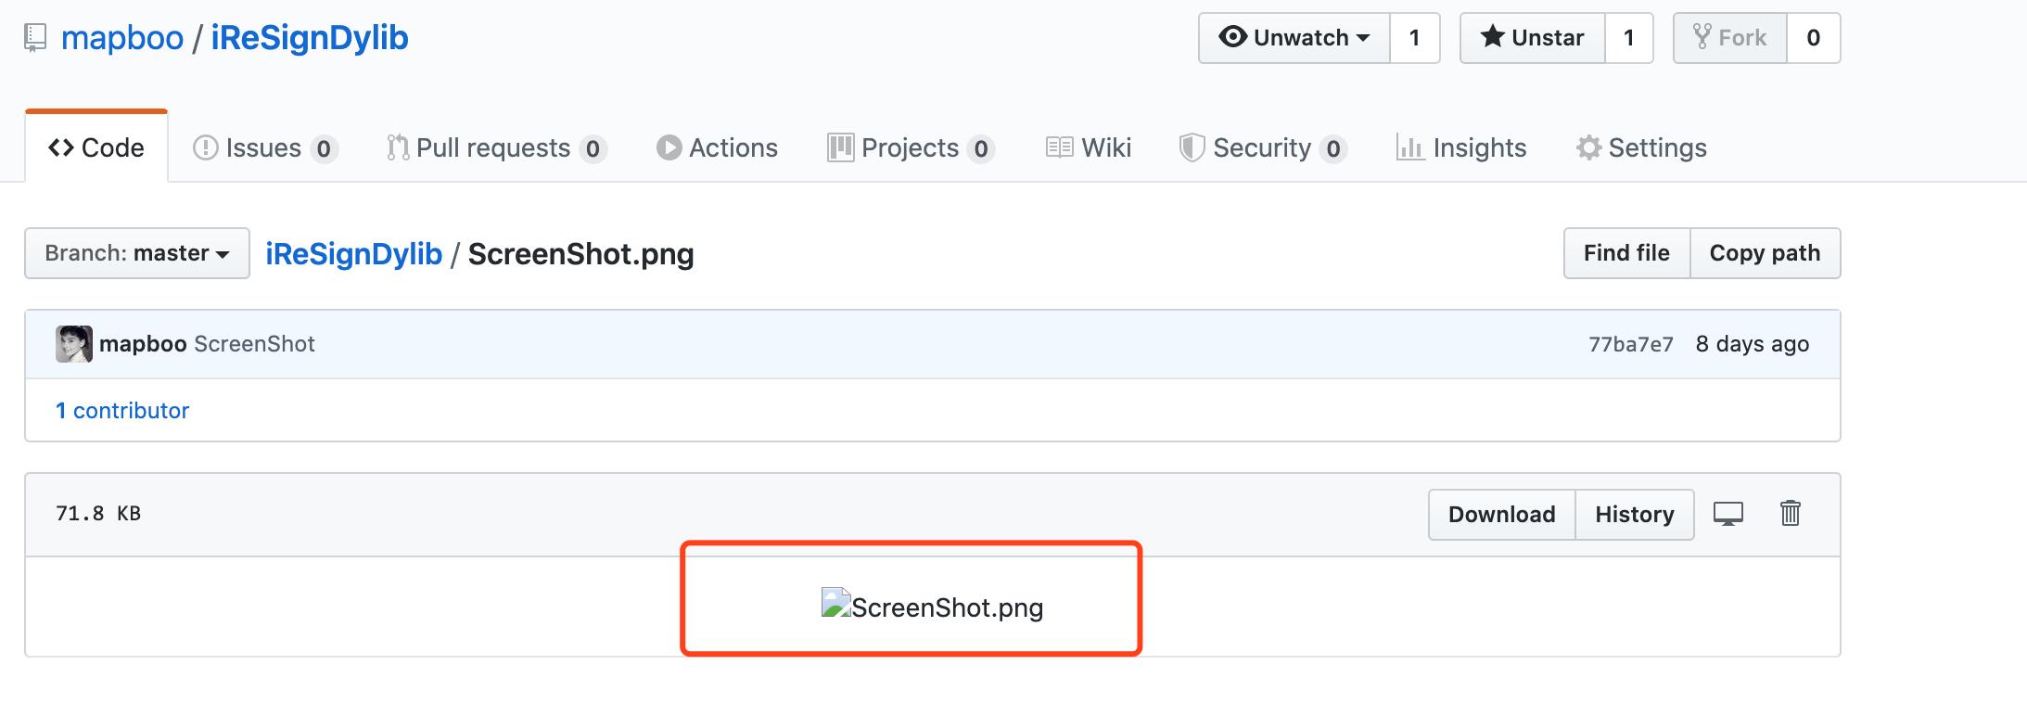Go to the Projects tab

[911, 148]
